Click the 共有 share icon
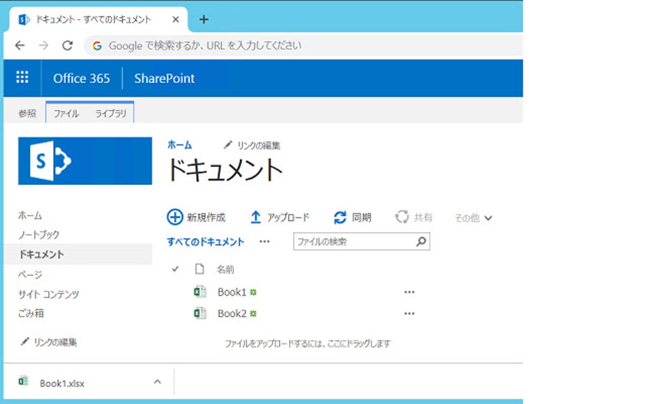The height and width of the screenshot is (404, 645). [402, 217]
